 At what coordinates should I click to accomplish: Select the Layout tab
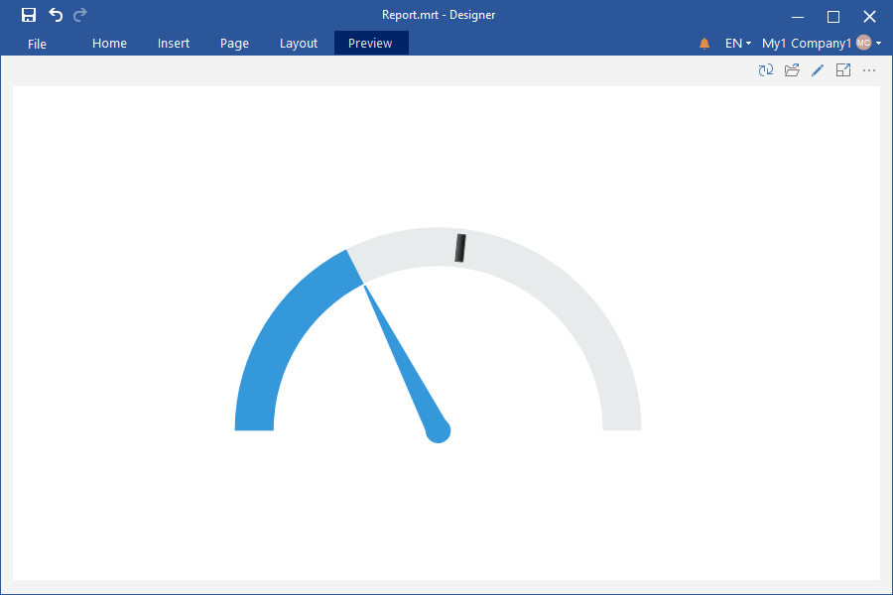tap(299, 44)
